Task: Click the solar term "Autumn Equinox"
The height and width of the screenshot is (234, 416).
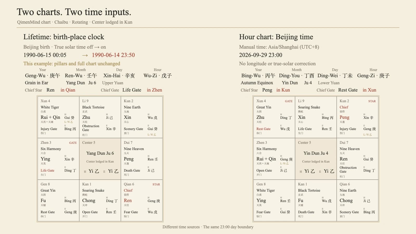Action: (x=257, y=83)
